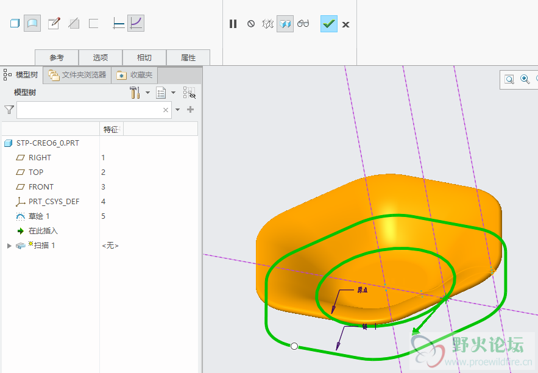Open the 参考 tab
The width and height of the screenshot is (538, 373).
pyautogui.click(x=57, y=57)
